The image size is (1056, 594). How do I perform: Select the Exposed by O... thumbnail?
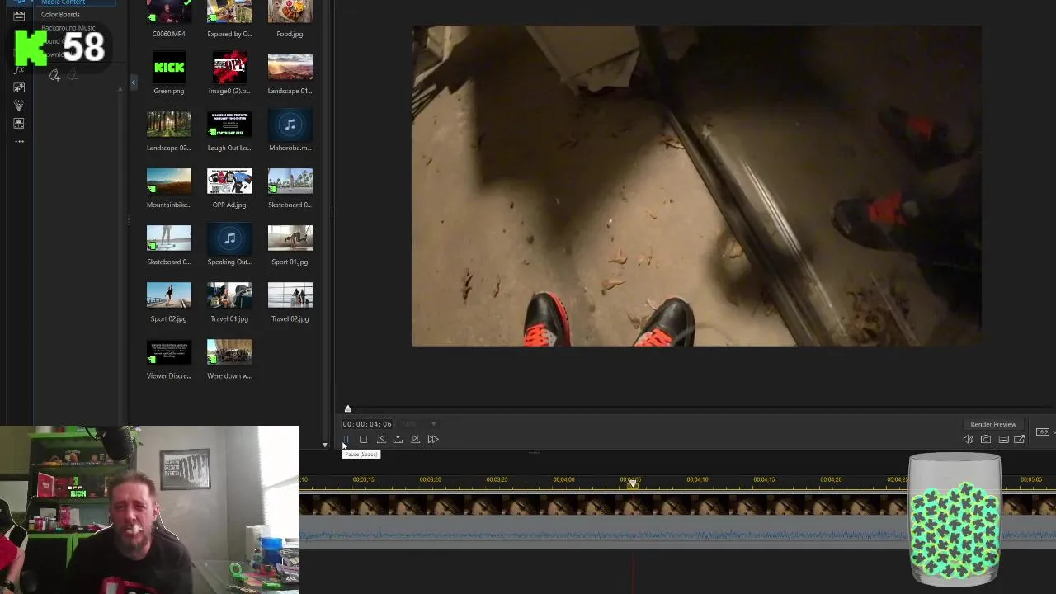click(229, 12)
